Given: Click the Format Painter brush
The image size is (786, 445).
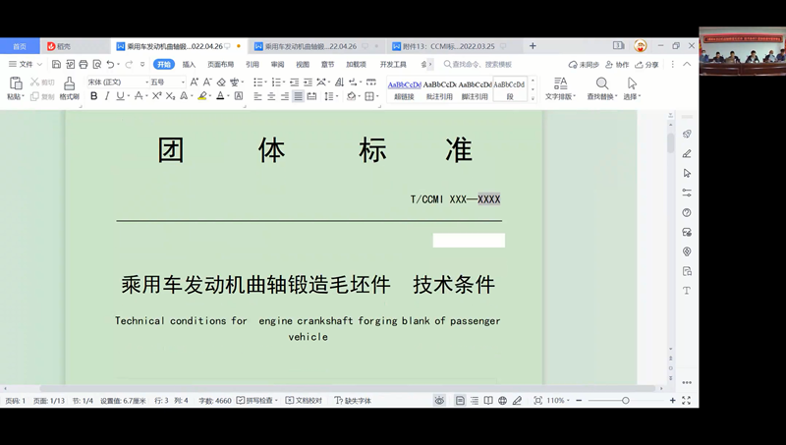Looking at the screenshot, I should pos(69,83).
